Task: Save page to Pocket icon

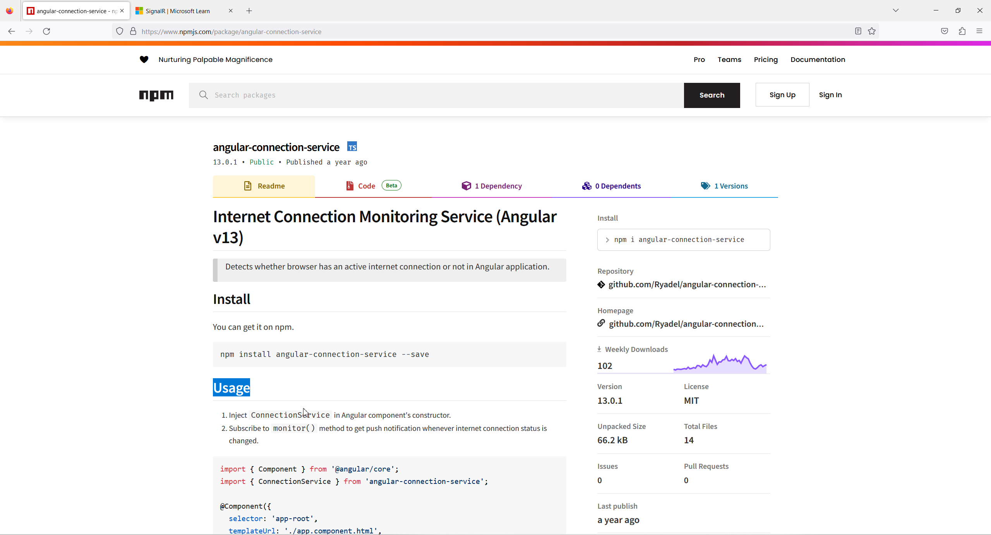Action: (x=945, y=31)
